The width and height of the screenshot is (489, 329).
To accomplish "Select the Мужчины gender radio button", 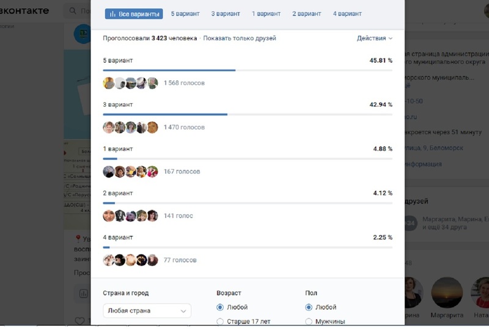I will point(309,321).
